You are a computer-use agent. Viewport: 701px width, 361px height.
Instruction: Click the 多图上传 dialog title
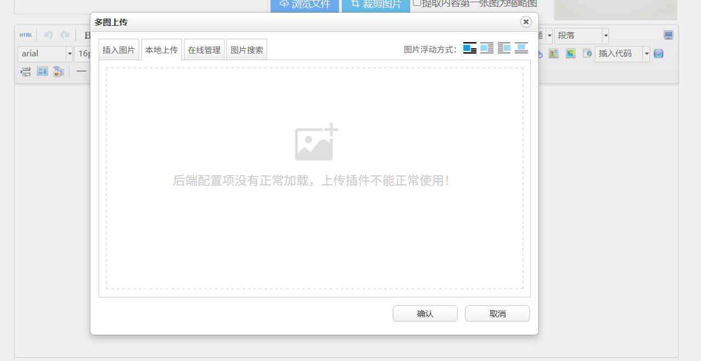pos(111,22)
